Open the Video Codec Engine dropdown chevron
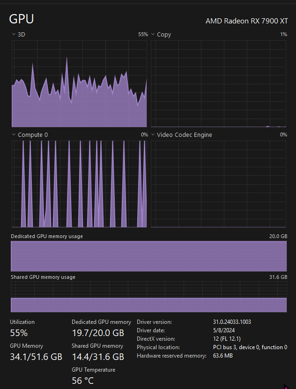Viewport: 296px width, 389px height. point(153,135)
